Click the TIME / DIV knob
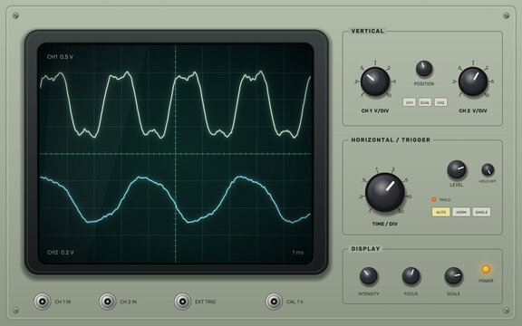Viewport: 522px width, 326px height. 385,192
